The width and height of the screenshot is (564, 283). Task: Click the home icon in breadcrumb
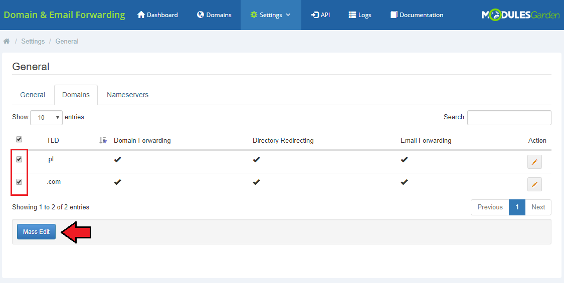click(x=7, y=41)
